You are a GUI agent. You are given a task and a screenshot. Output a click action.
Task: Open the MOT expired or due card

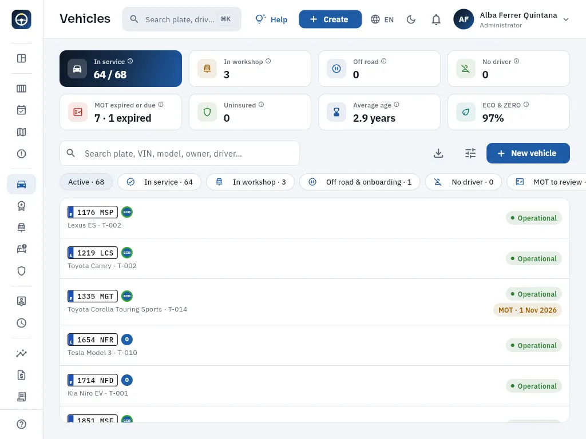(121, 112)
